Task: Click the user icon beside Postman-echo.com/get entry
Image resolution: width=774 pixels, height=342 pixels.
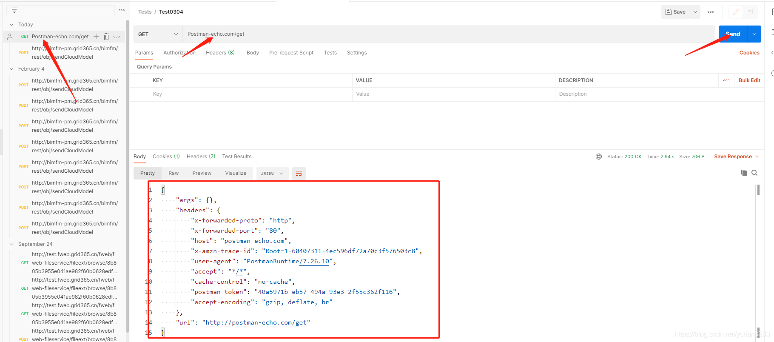Action: (x=10, y=37)
